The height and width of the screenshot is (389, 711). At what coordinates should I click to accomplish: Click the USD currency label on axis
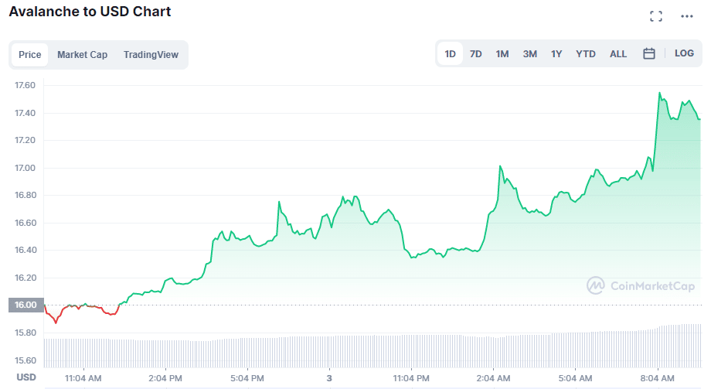[x=26, y=377]
